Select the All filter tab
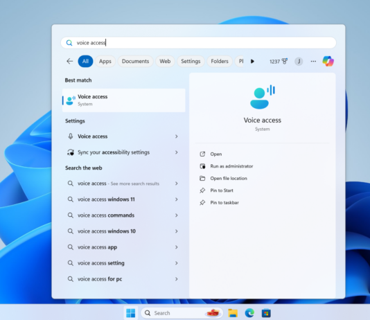 click(85, 62)
